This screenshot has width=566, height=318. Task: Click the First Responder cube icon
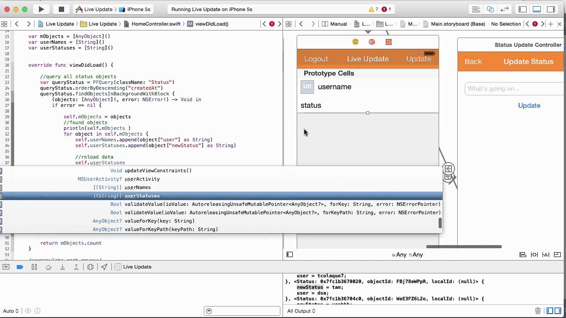[x=372, y=42]
